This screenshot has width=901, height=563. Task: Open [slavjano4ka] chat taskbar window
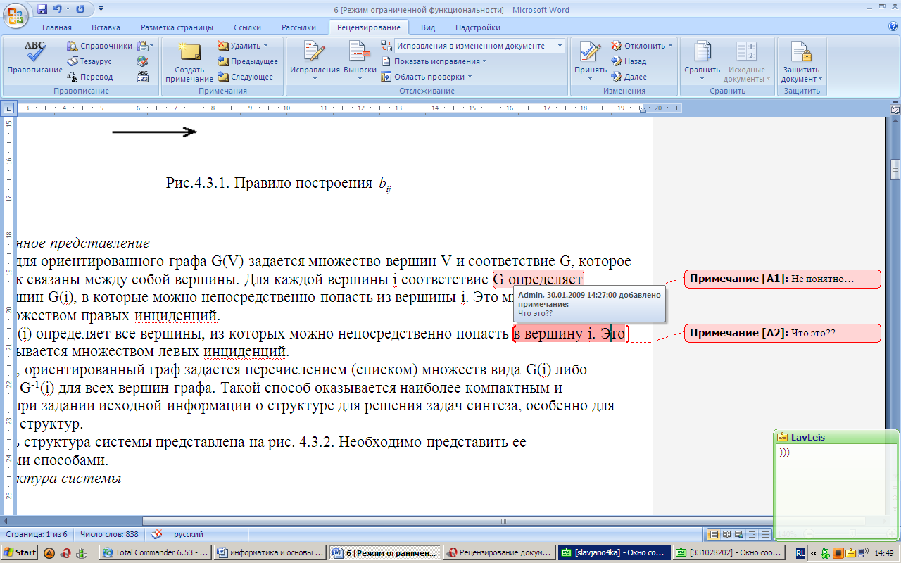[x=614, y=552]
